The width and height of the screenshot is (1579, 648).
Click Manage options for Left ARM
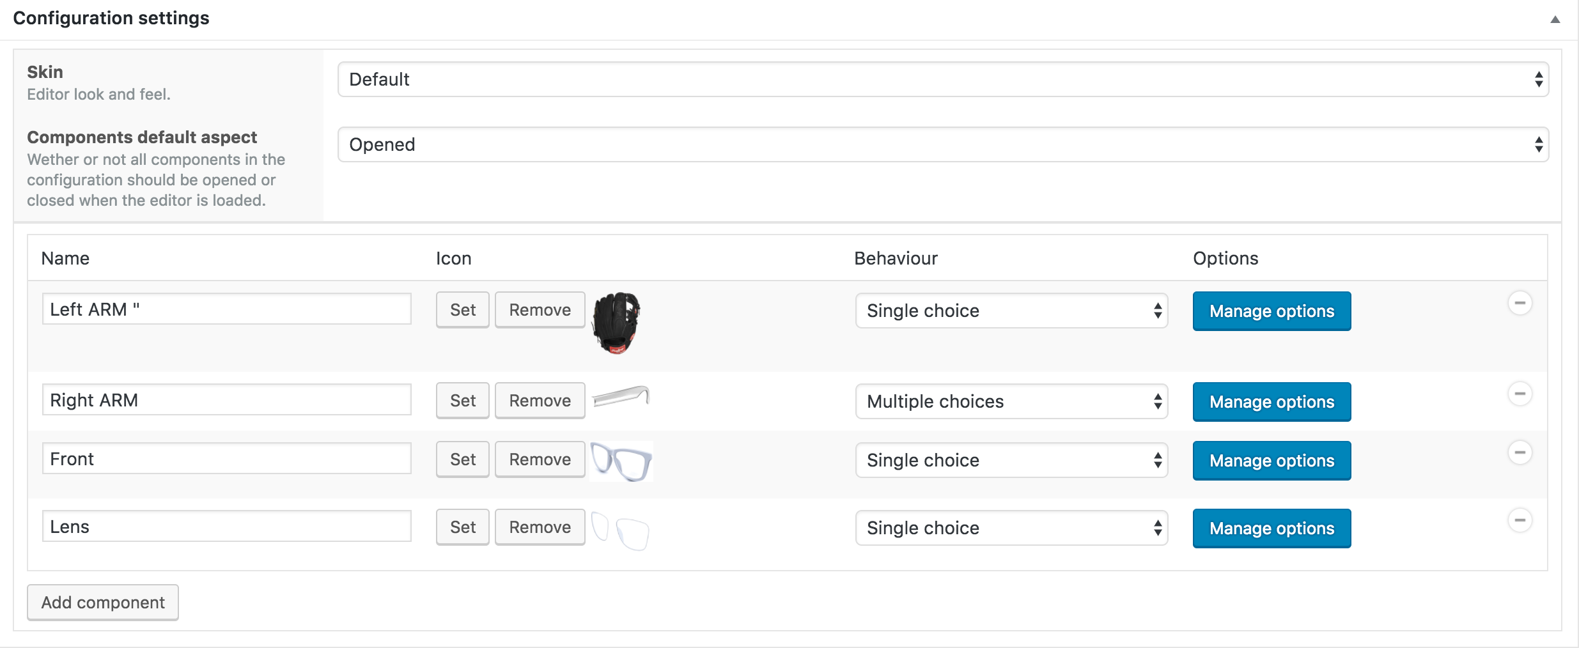1272,311
